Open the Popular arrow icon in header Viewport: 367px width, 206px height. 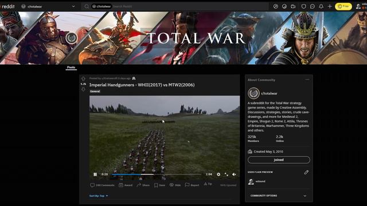(x=276, y=6)
